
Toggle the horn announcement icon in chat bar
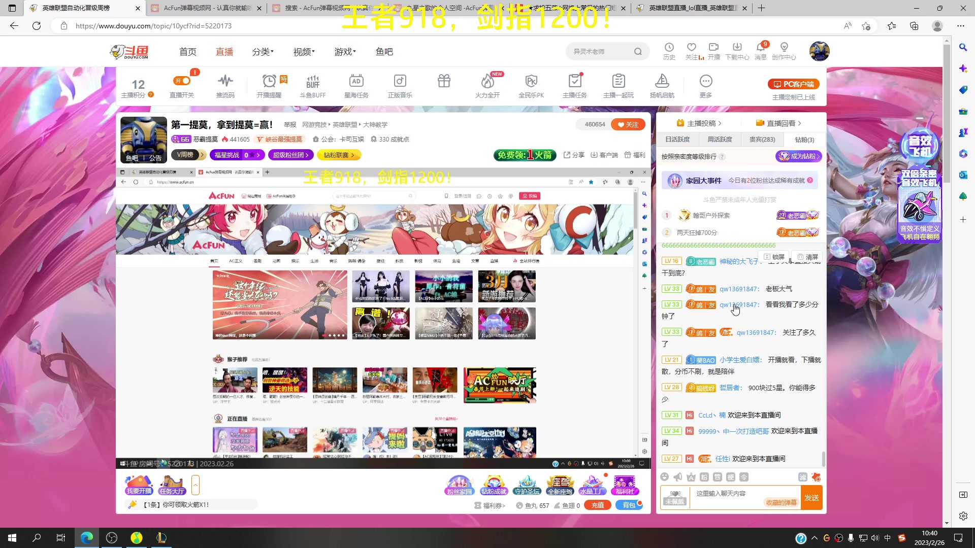pos(677,477)
